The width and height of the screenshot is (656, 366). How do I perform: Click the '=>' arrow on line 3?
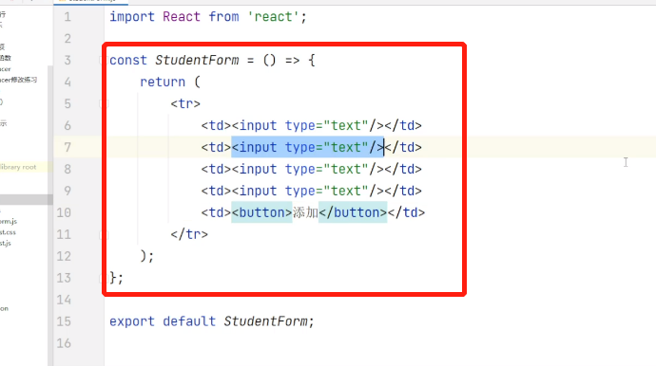tap(293, 61)
